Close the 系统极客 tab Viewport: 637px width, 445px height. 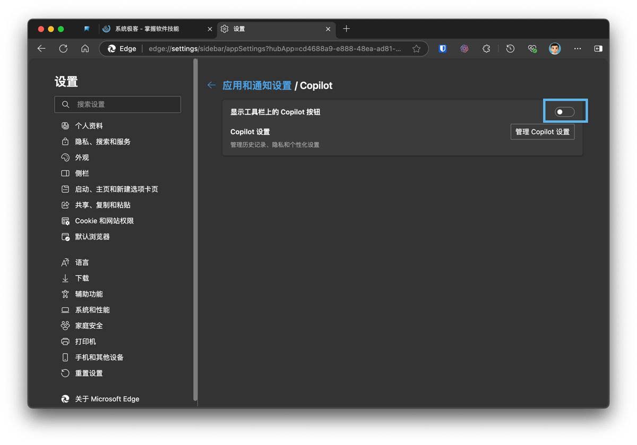pos(210,29)
